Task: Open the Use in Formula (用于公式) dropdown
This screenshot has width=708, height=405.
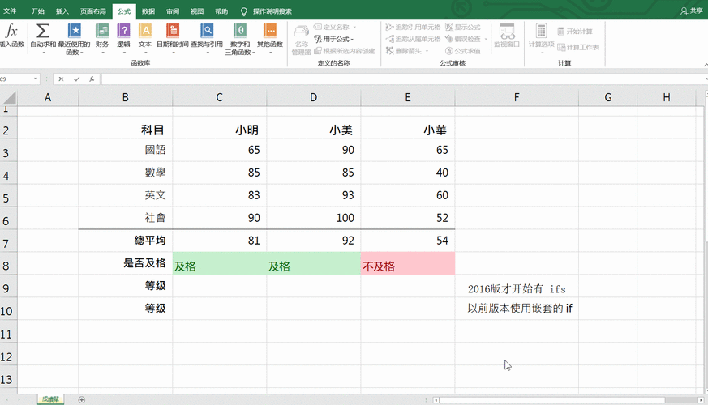Action: click(334, 39)
